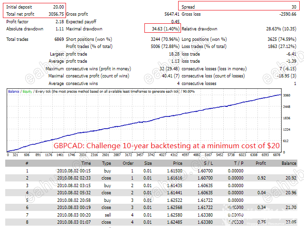Click the 3457 tick on chart axis
This screenshot has height=228, width=304.
(140, 155)
